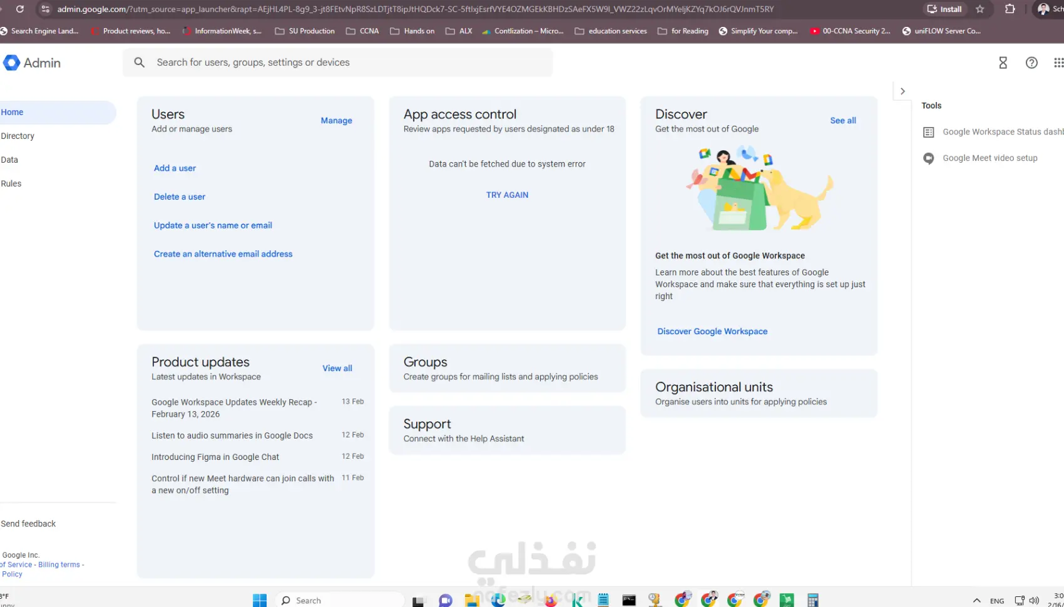Open the ALX bookmark folder
Viewport: 1064px width, 607px height.
click(x=459, y=31)
